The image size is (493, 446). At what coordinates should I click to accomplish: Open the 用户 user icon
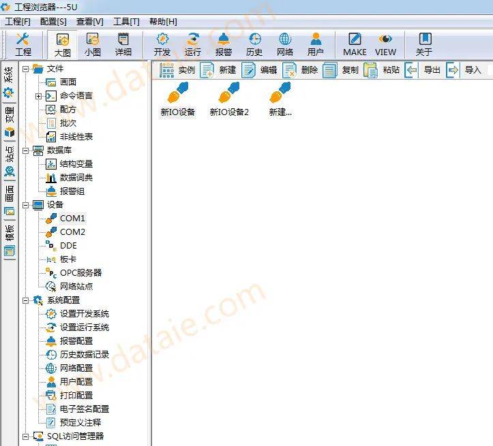pyautogui.click(x=315, y=44)
